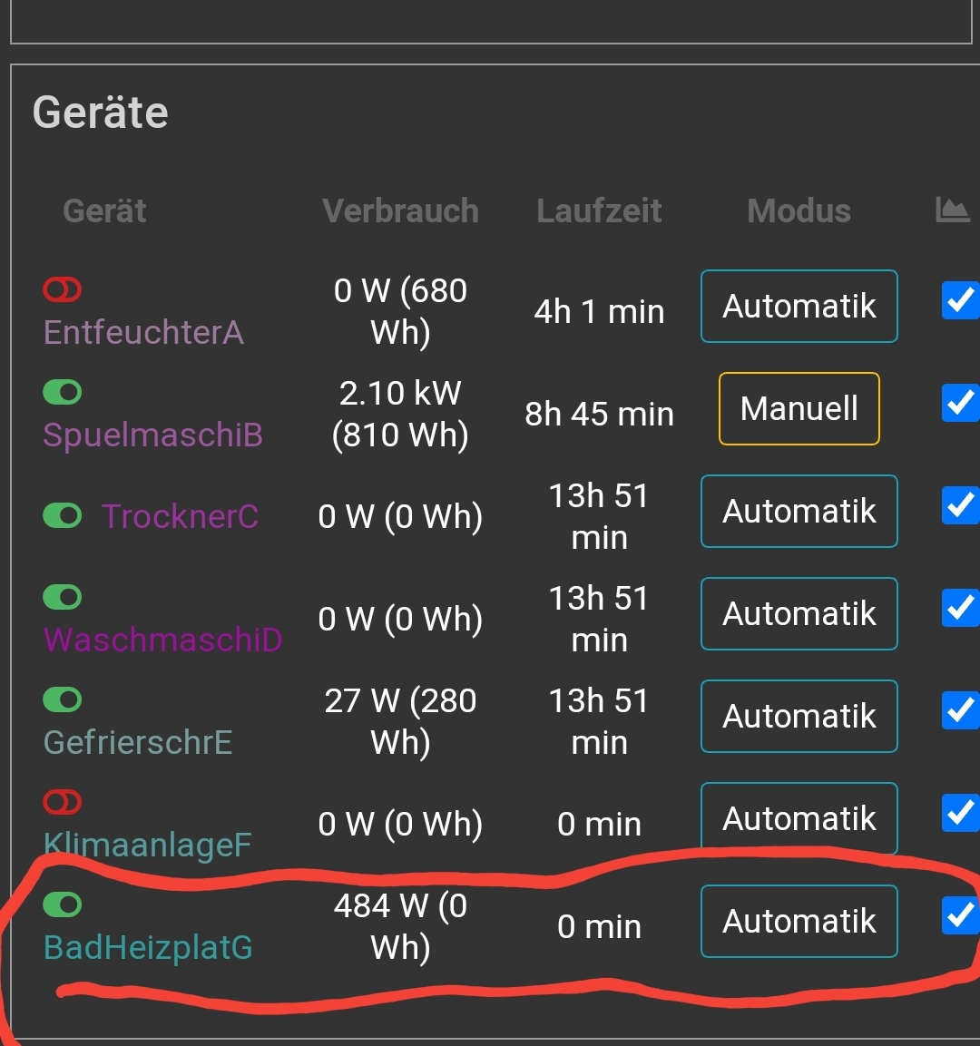The height and width of the screenshot is (1046, 980).
Task: Click the Manuell mode button for SpuelmaschiB
Action: tap(799, 409)
